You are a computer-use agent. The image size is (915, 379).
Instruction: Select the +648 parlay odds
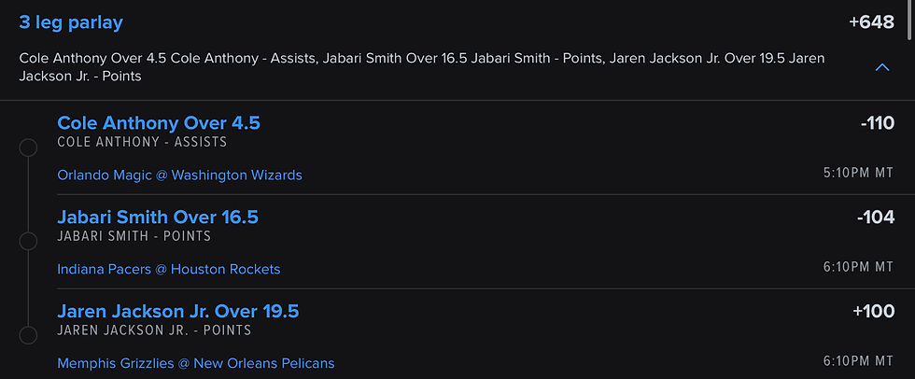point(871,22)
